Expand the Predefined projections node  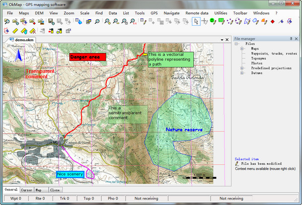click(243, 68)
